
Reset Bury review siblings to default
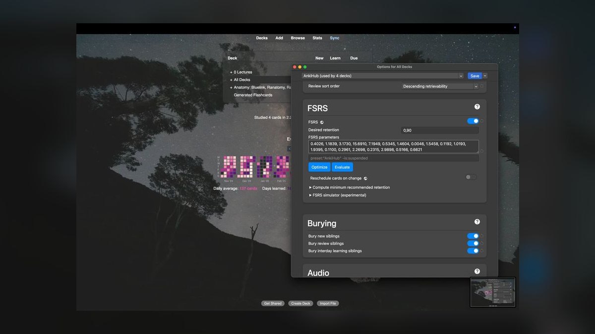[481, 243]
